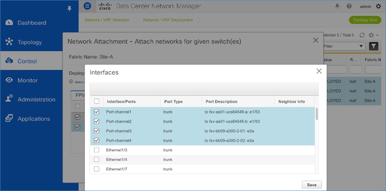Open the settings gear beside admin
386x191 pixels.
coord(378,7)
